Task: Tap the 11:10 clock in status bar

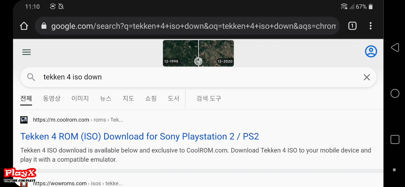Action: [32, 7]
